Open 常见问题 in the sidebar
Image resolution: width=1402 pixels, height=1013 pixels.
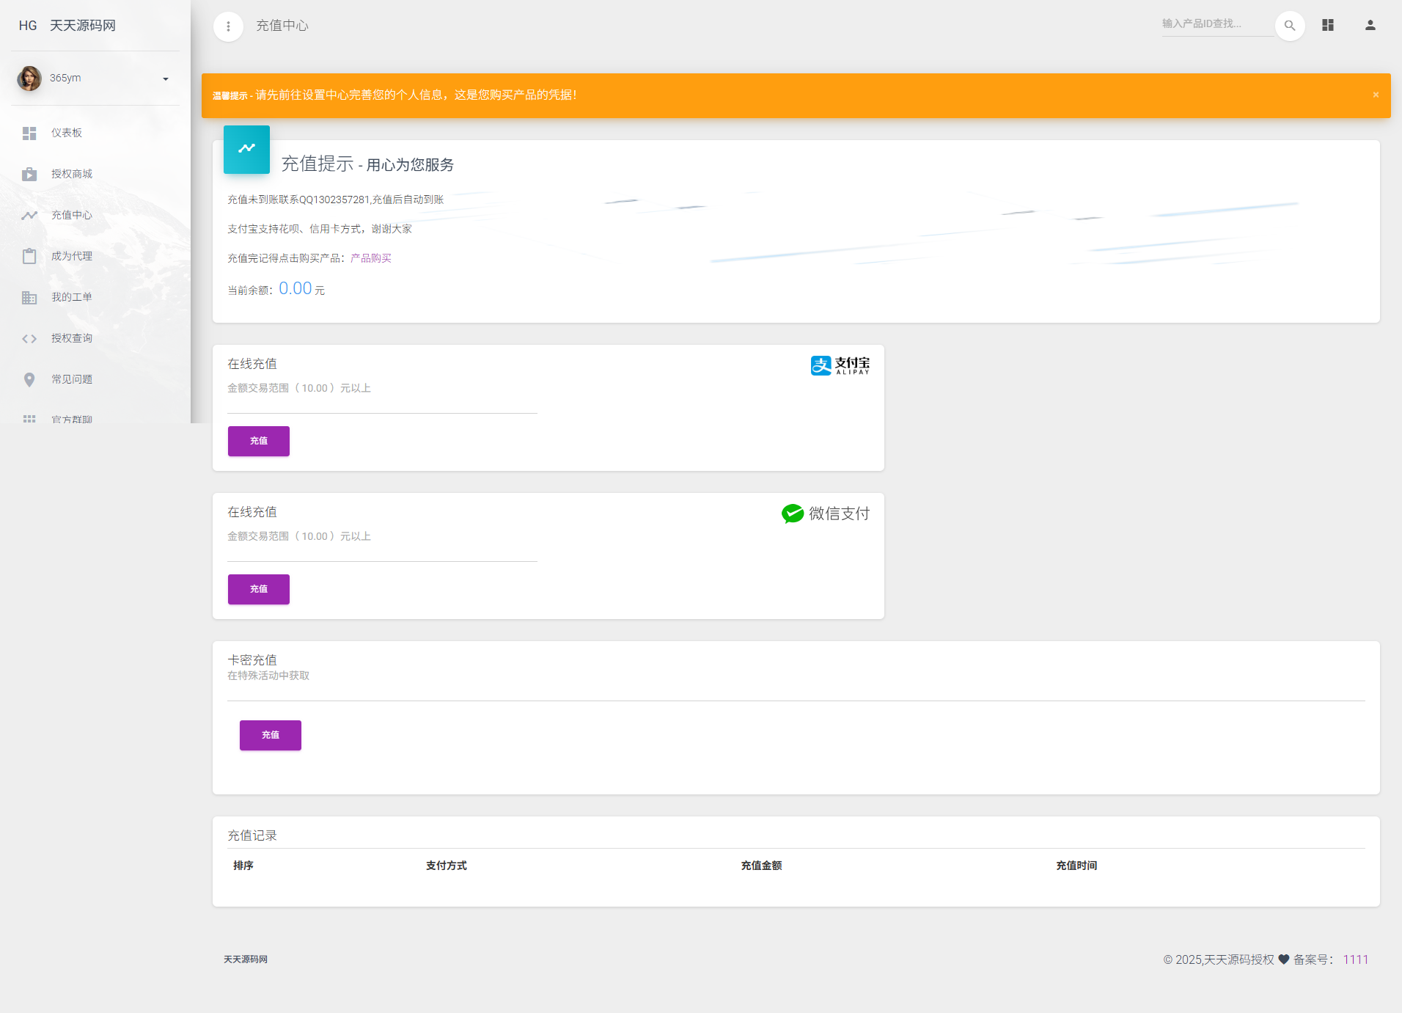(x=72, y=379)
